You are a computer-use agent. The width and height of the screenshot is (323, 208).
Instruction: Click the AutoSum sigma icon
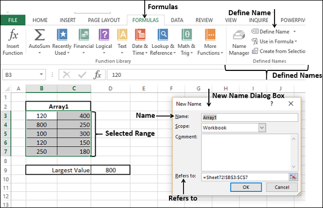39,34
